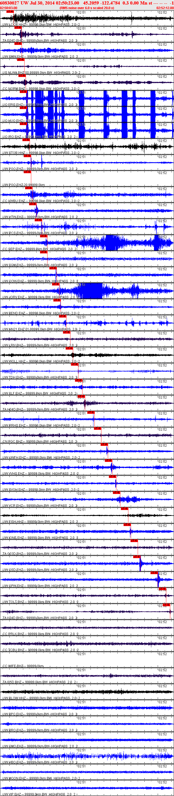Viewport: 174px width, 796px height.
Task: Click the 02:50:03.00 start time label
Action: tap(9, 8)
